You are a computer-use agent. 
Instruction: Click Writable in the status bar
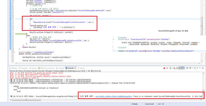point(135,104)
